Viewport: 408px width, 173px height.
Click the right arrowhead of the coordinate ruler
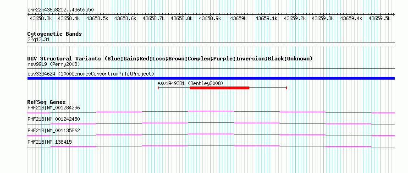[x=394, y=14]
